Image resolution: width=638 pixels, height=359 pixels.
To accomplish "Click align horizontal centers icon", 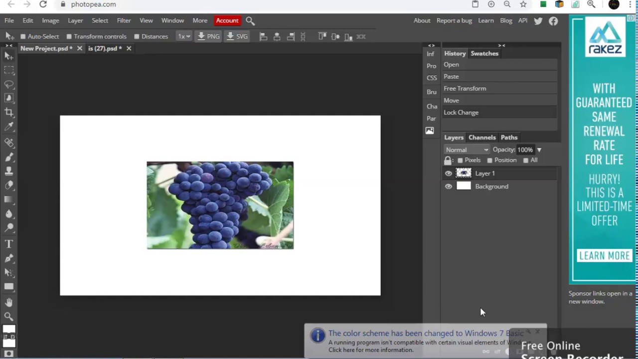I will click(277, 36).
